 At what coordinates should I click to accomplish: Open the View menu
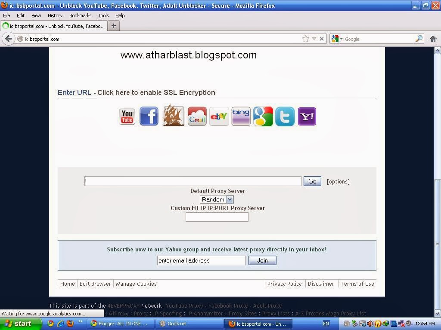pos(36,15)
